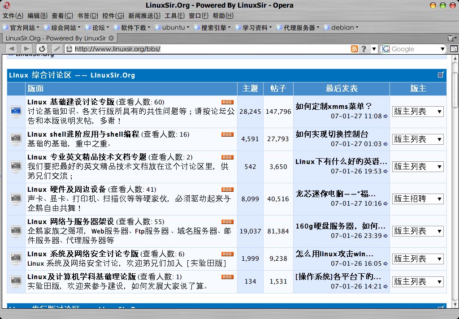Close the LinuxSir.Org tab with its X
Screen dimensions: 459x319
[x=111, y=38]
